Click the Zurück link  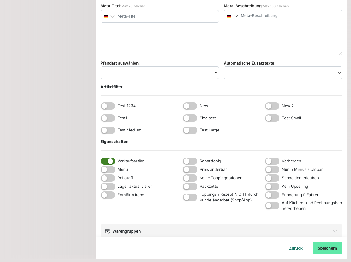296,248
